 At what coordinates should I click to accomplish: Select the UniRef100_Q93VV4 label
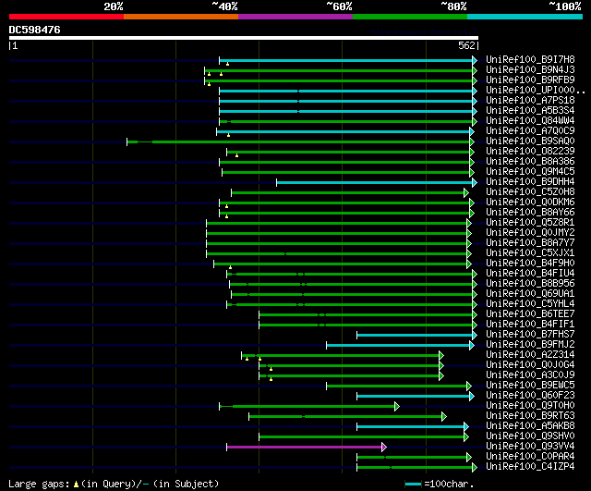530,446
